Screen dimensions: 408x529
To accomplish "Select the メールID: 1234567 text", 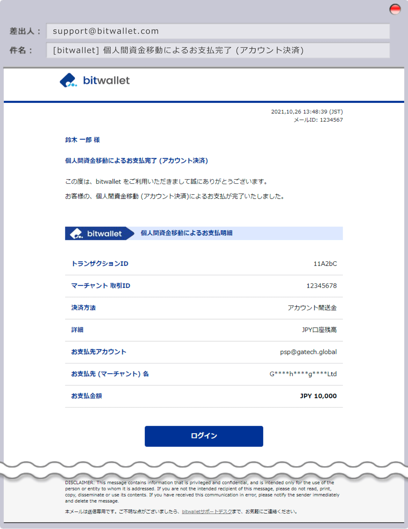I will [318, 120].
